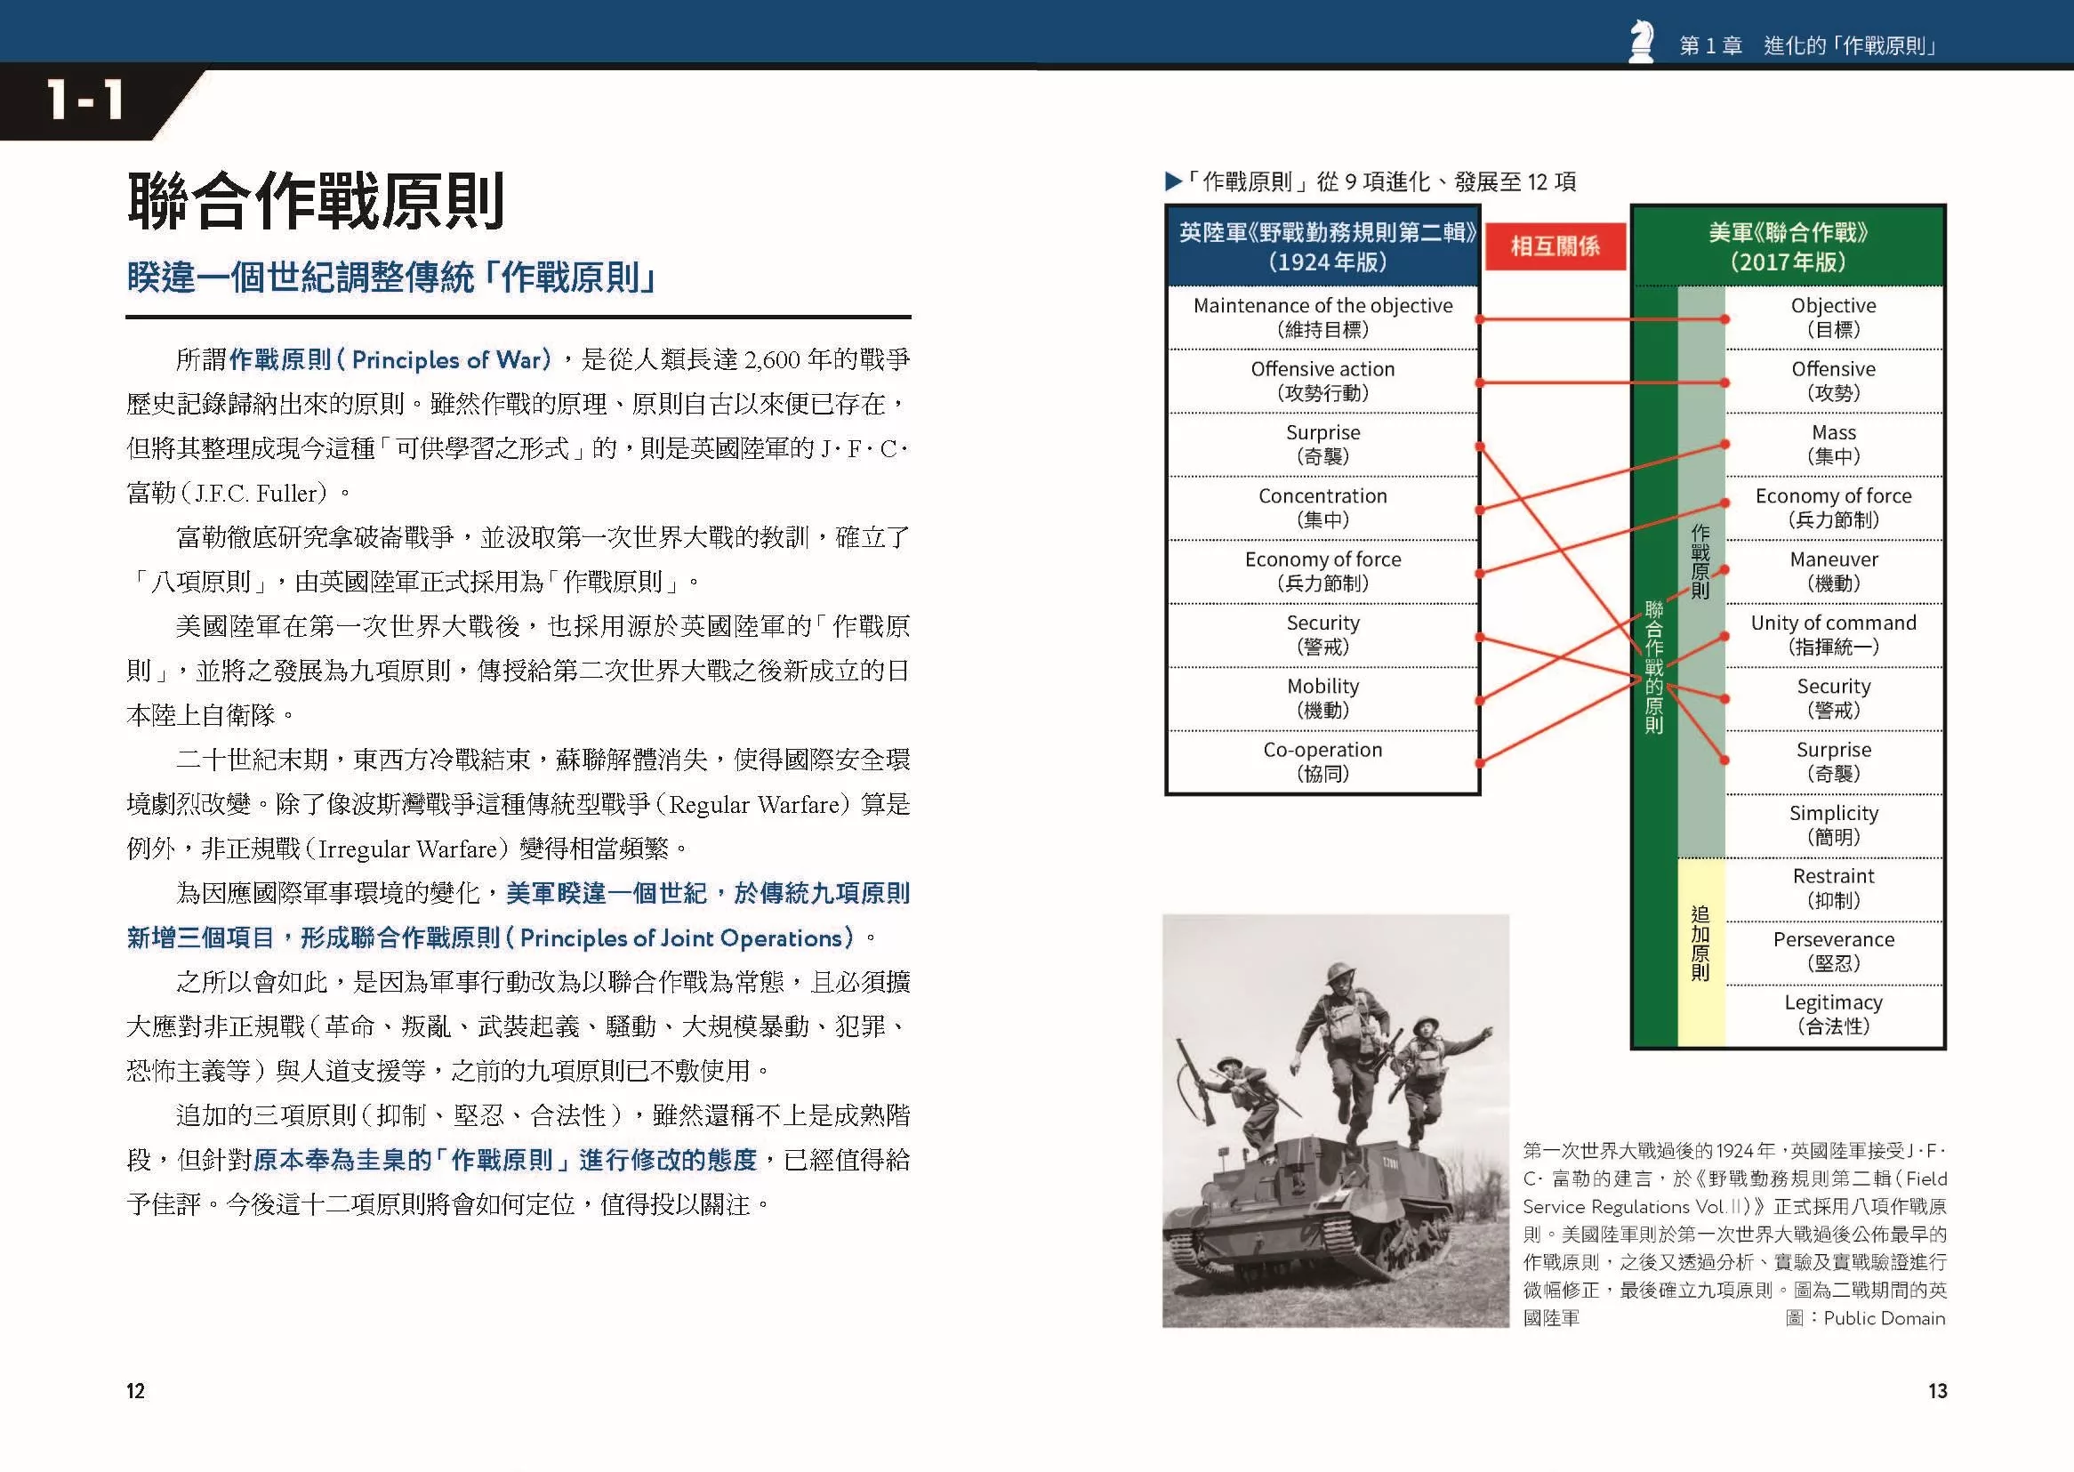This screenshot has height=1472, width=2074.
Task: Click the blue 英陸軍 1924年版 header
Action: click(1325, 246)
